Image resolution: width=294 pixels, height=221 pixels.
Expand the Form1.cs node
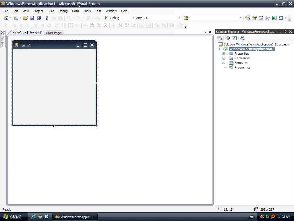pos(224,63)
